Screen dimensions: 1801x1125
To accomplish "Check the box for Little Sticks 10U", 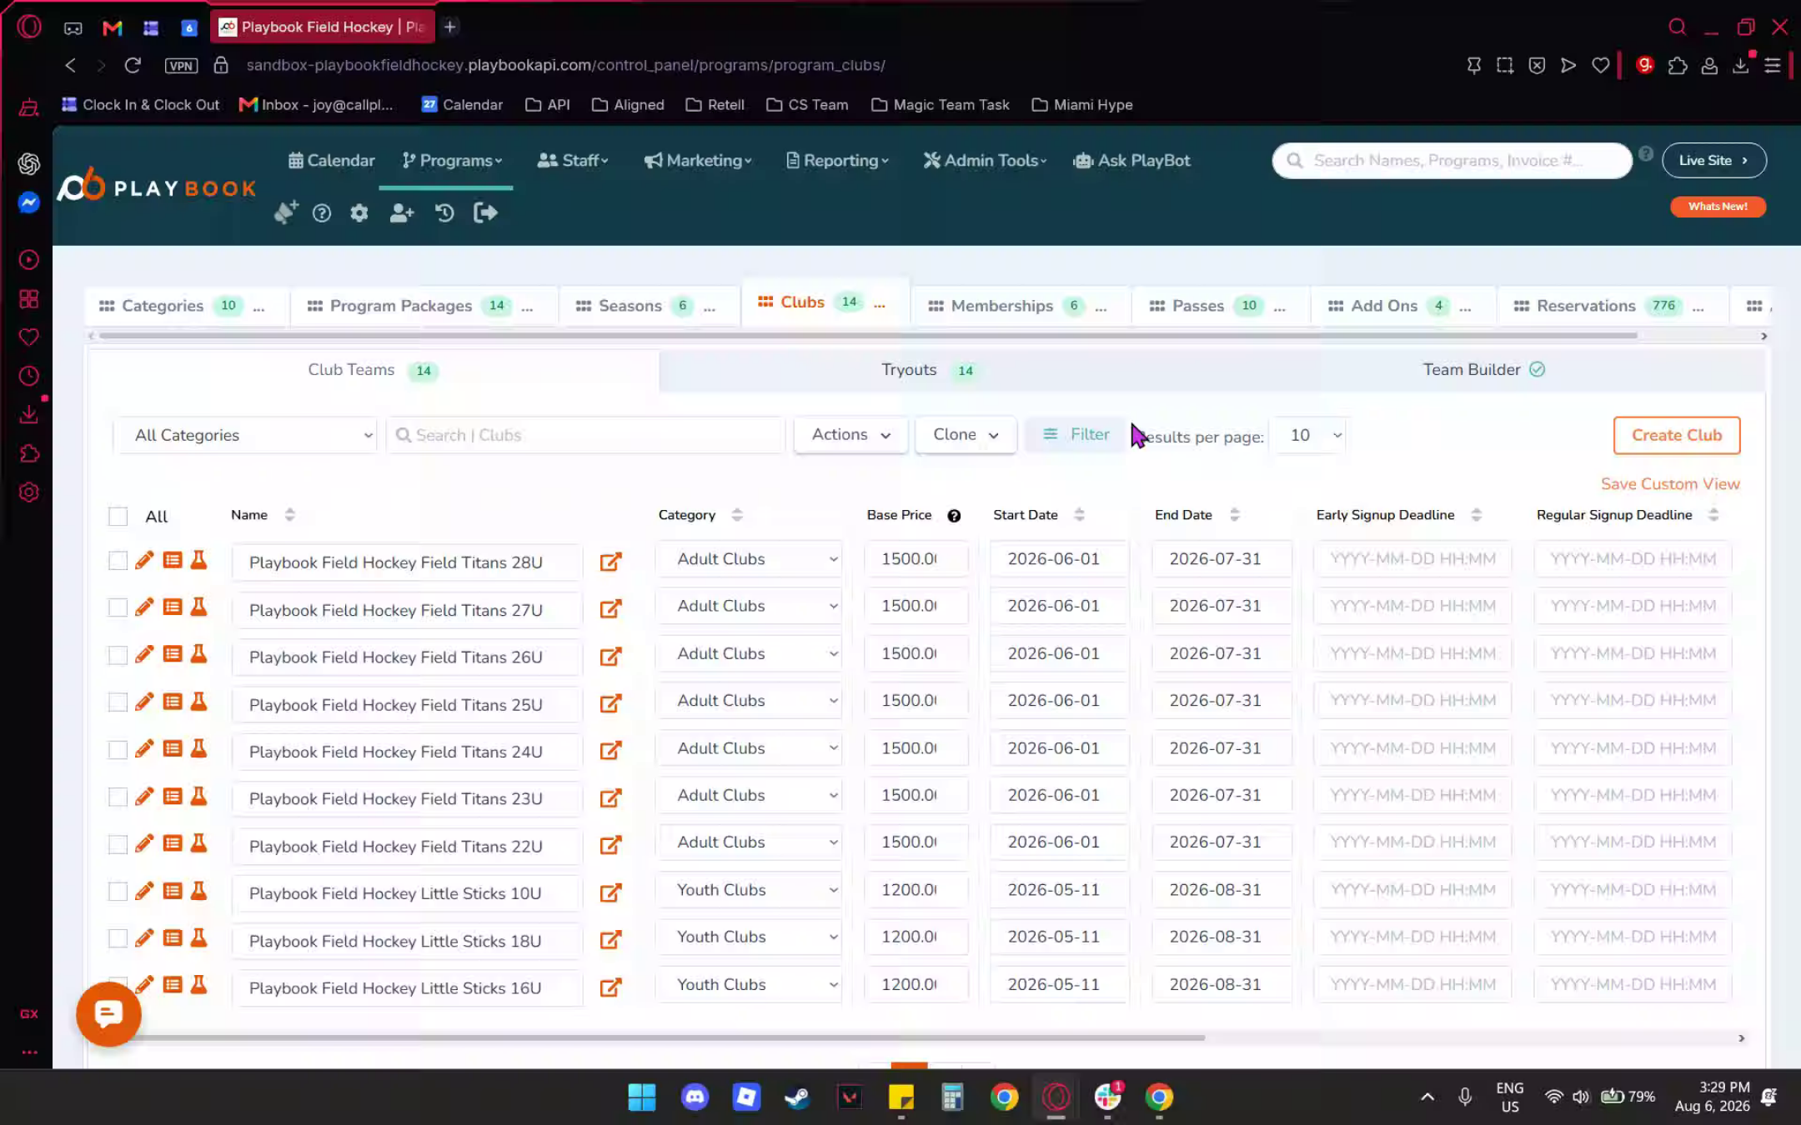I will [x=118, y=891].
